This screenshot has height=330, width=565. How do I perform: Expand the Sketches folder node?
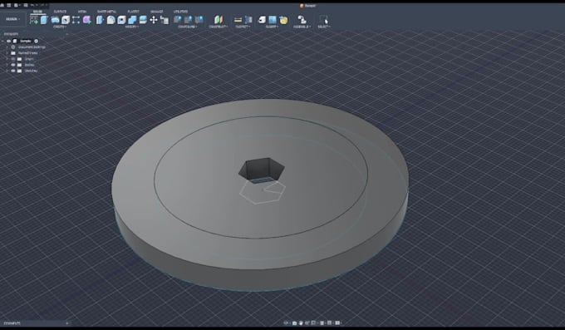click(7, 71)
